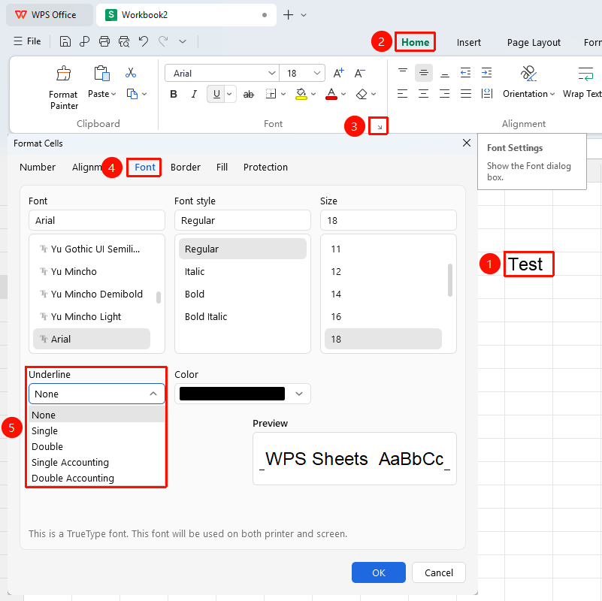This screenshot has height=601, width=602.
Task: Select Double Accounting underline option
Action: (x=97, y=479)
